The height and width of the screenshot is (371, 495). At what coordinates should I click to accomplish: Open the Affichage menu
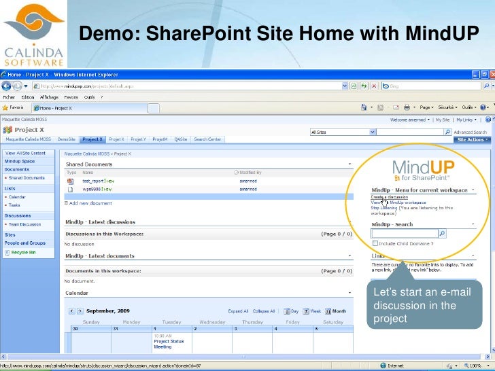coord(49,97)
